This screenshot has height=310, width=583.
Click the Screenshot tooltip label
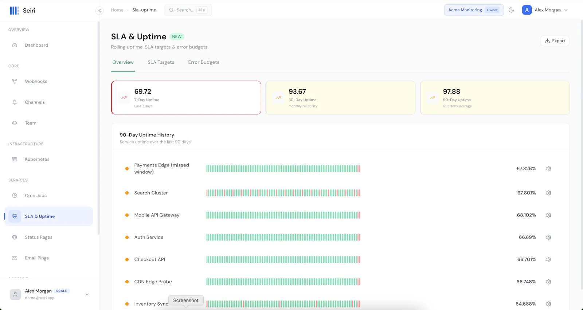[186, 301]
